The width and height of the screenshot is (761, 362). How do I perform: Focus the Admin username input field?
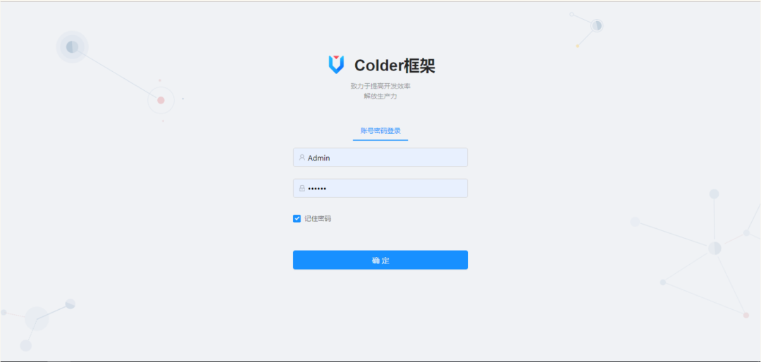point(380,157)
